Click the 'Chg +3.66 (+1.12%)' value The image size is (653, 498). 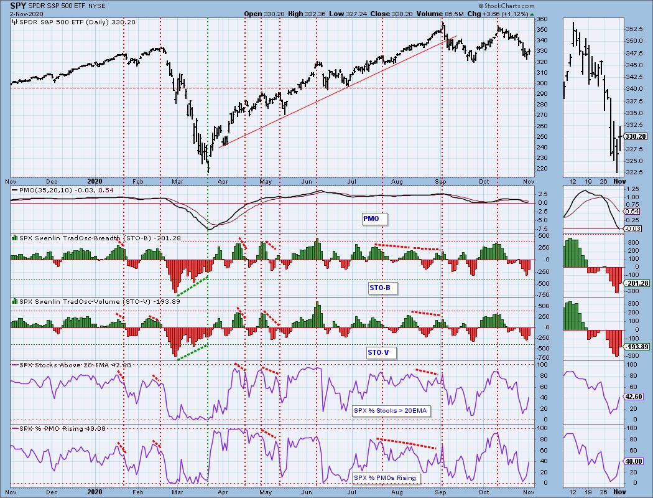(498, 14)
